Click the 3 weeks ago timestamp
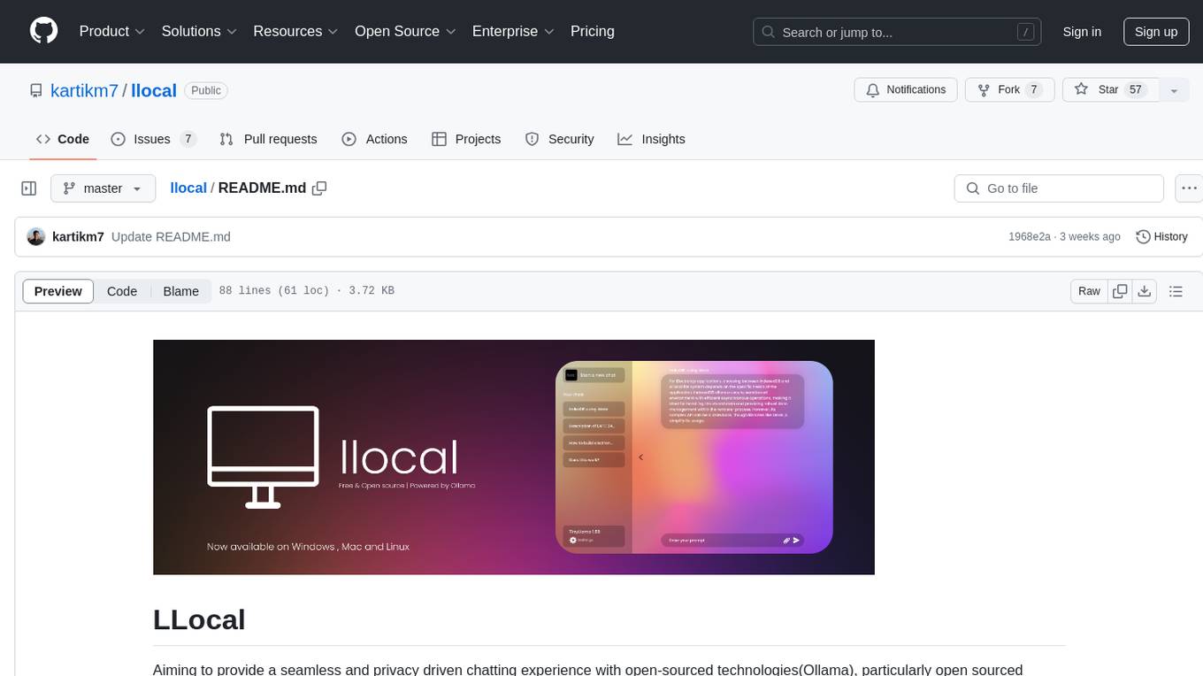 pos(1090,237)
